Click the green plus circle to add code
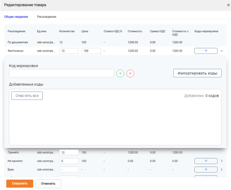 (x=120, y=74)
